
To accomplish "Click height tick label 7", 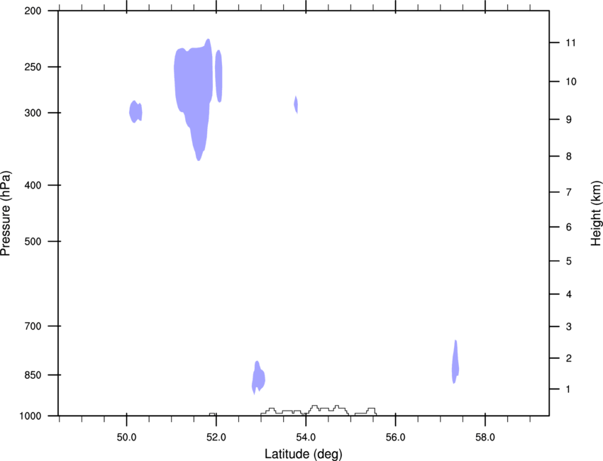I will pyautogui.click(x=569, y=192).
